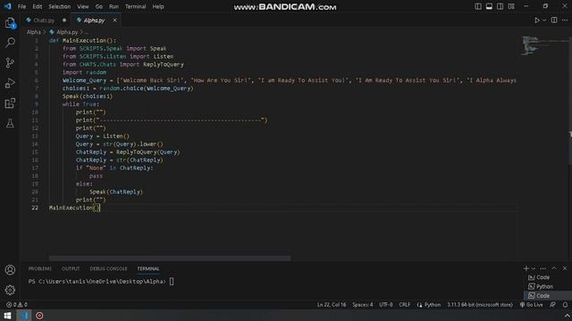Click VS Code icon in taskbar

point(24,315)
